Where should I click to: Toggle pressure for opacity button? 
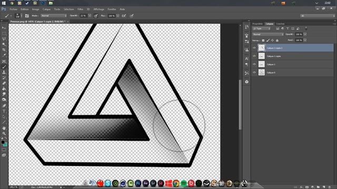(x=96, y=16)
